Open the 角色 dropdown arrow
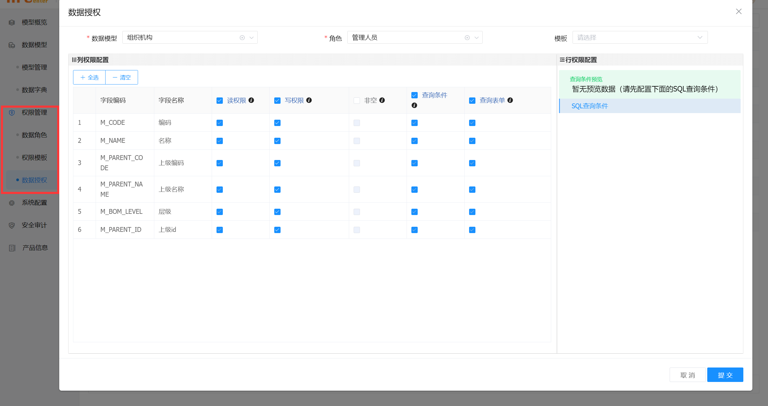This screenshot has width=768, height=406. (476, 38)
